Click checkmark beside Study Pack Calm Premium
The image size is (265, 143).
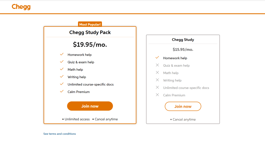click(x=62, y=91)
